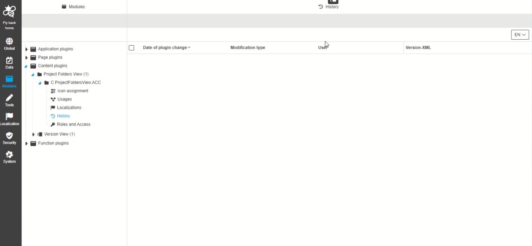This screenshot has height=246, width=532.
Task: Click the Application plugins folder icon
Action: coord(33,49)
